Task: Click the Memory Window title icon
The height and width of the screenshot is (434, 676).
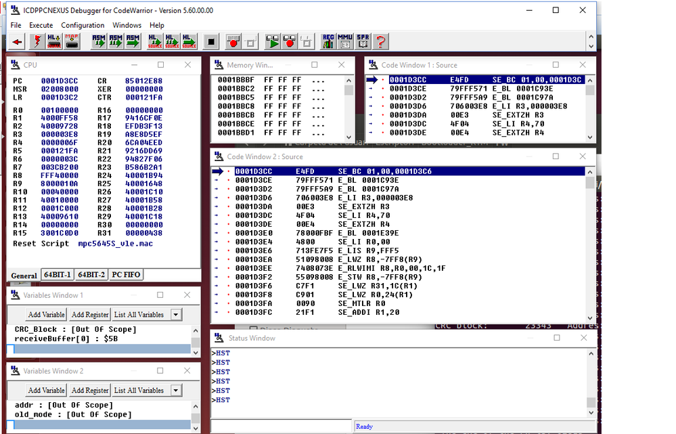Action: click(219, 65)
